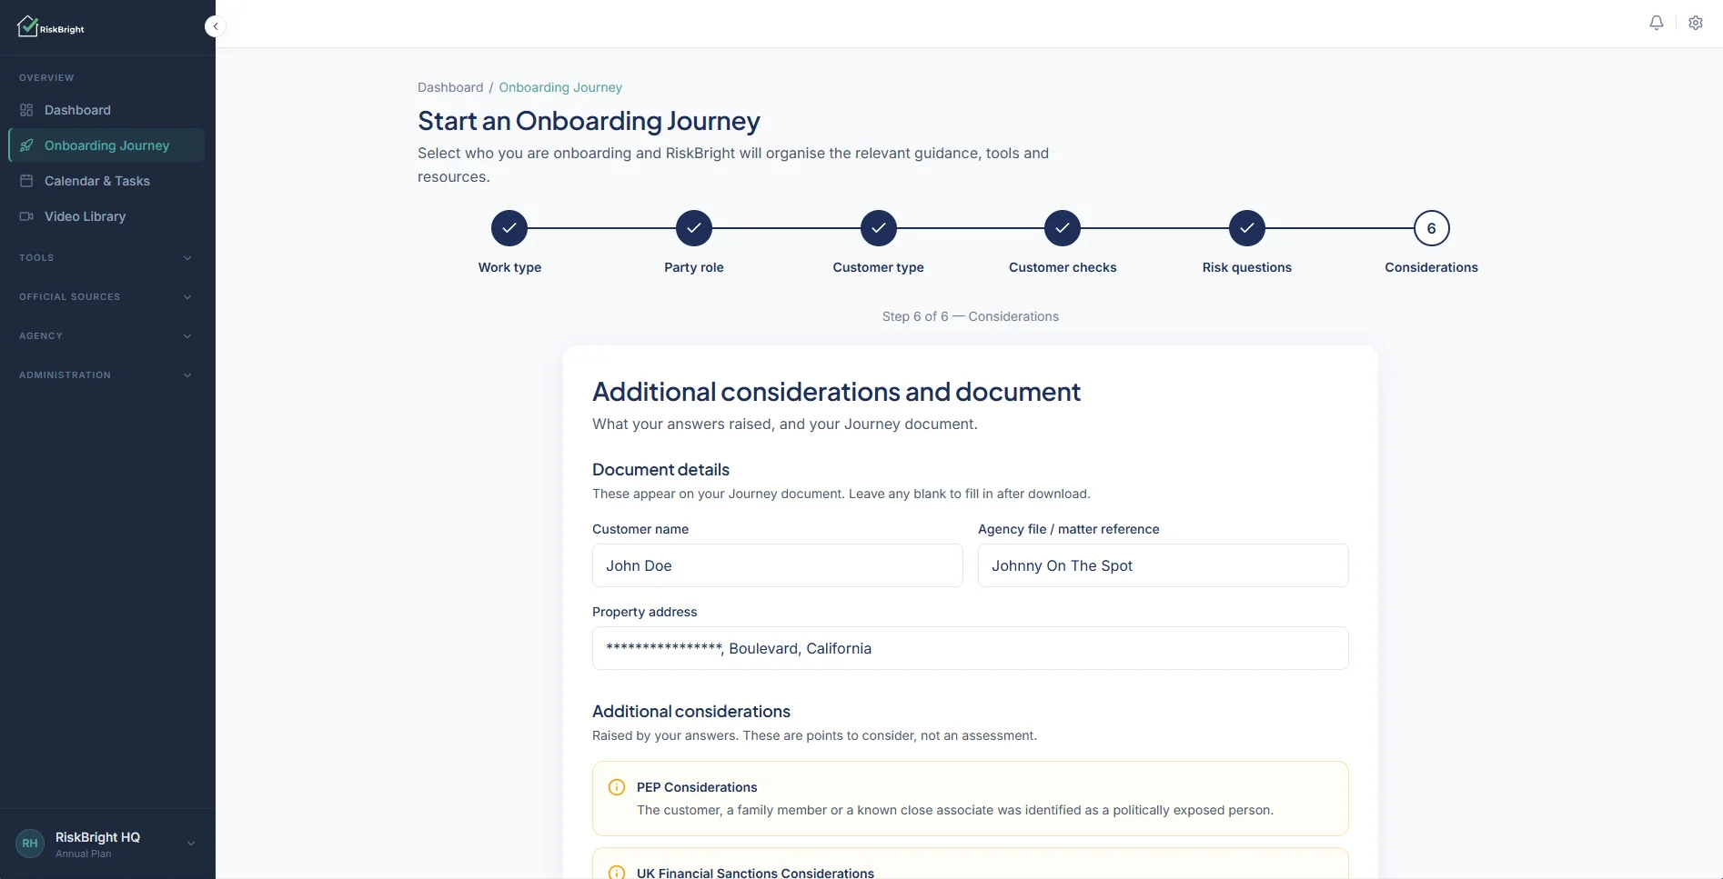Click the Property address field
Screen dimensions: 1723x879
pos(971,648)
